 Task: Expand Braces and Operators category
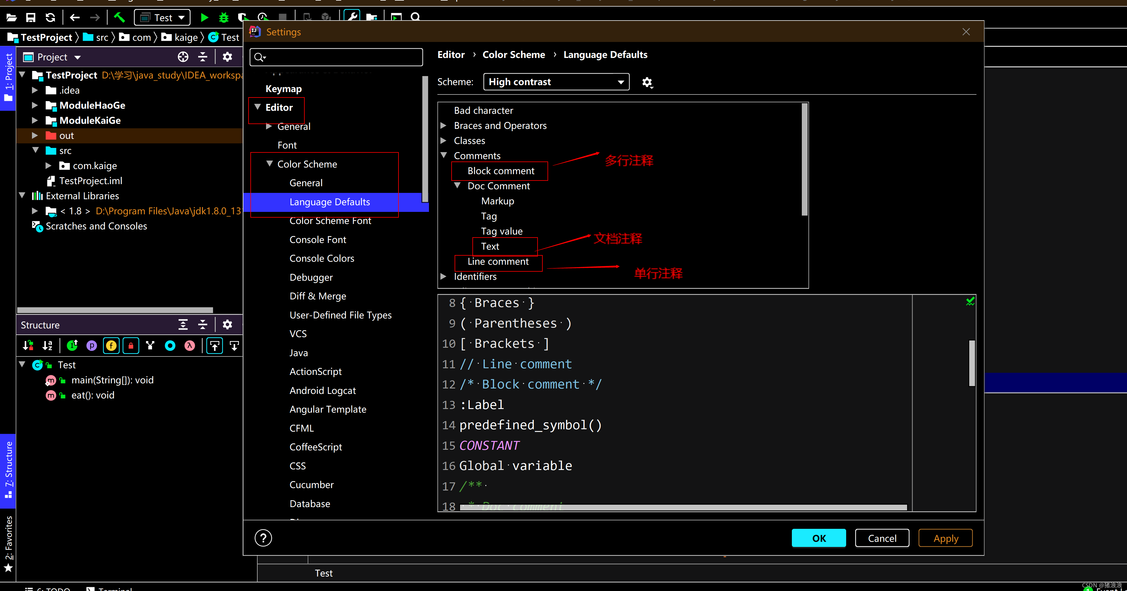[443, 126]
